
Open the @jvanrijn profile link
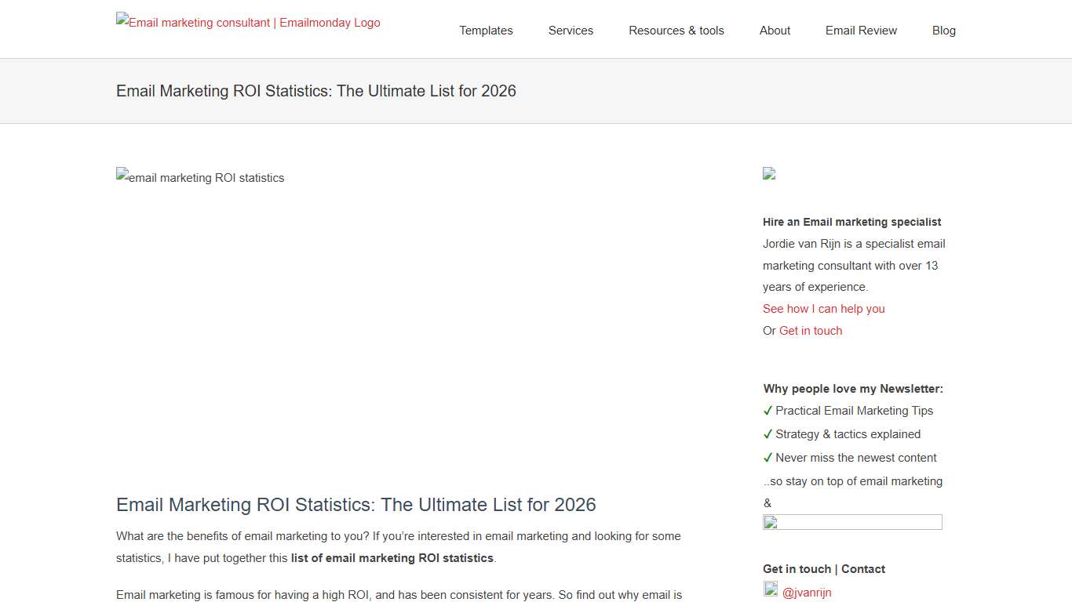coord(806,592)
